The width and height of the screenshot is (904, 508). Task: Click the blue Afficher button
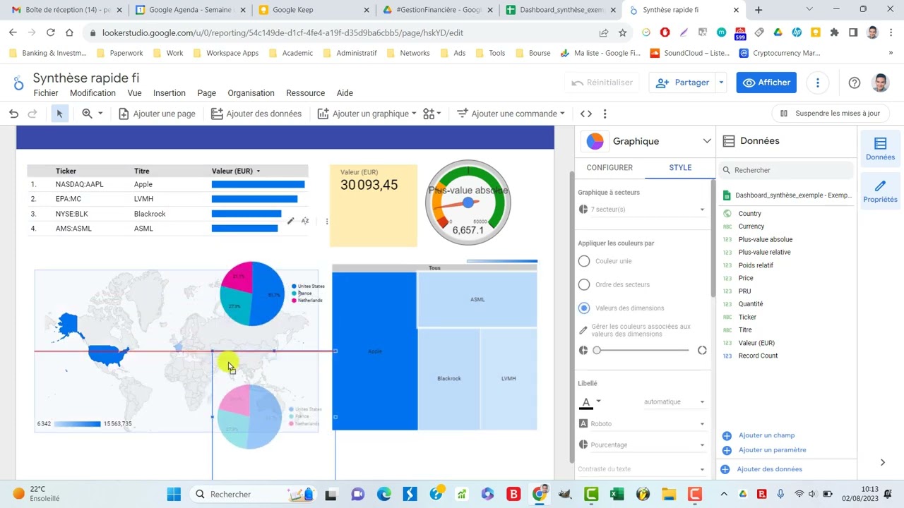tap(766, 83)
